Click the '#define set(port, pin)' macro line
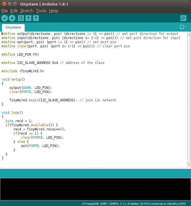Image resolution: width=191 pixels, height=206 pixels. click(x=59, y=42)
